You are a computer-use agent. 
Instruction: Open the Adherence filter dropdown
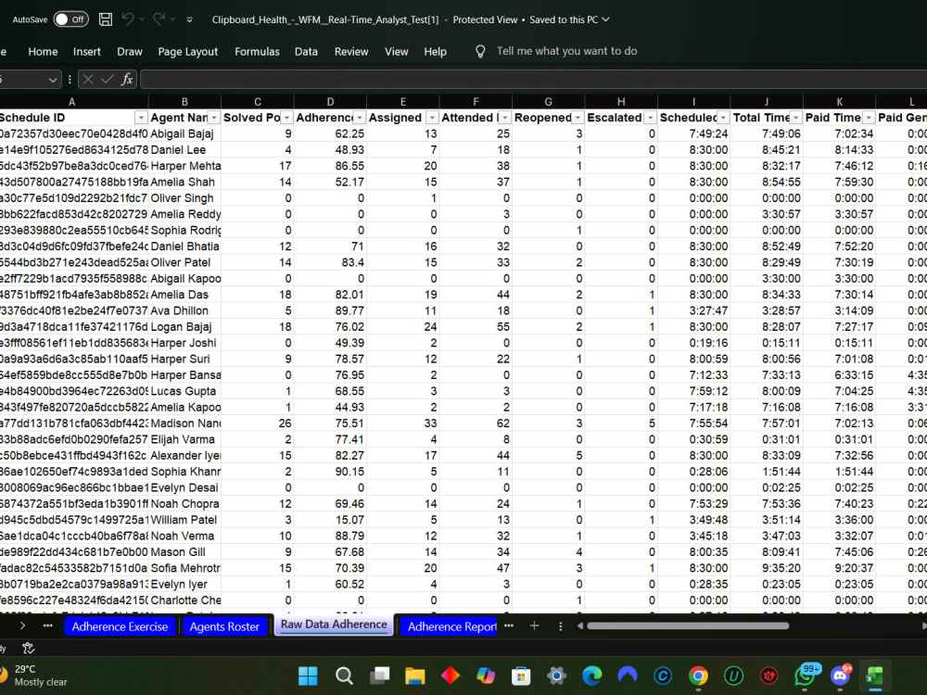click(360, 118)
